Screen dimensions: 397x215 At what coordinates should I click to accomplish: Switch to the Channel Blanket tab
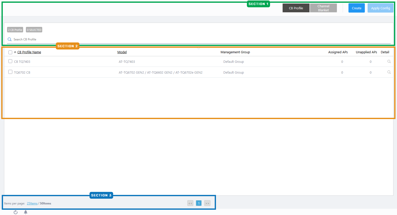pos(323,8)
